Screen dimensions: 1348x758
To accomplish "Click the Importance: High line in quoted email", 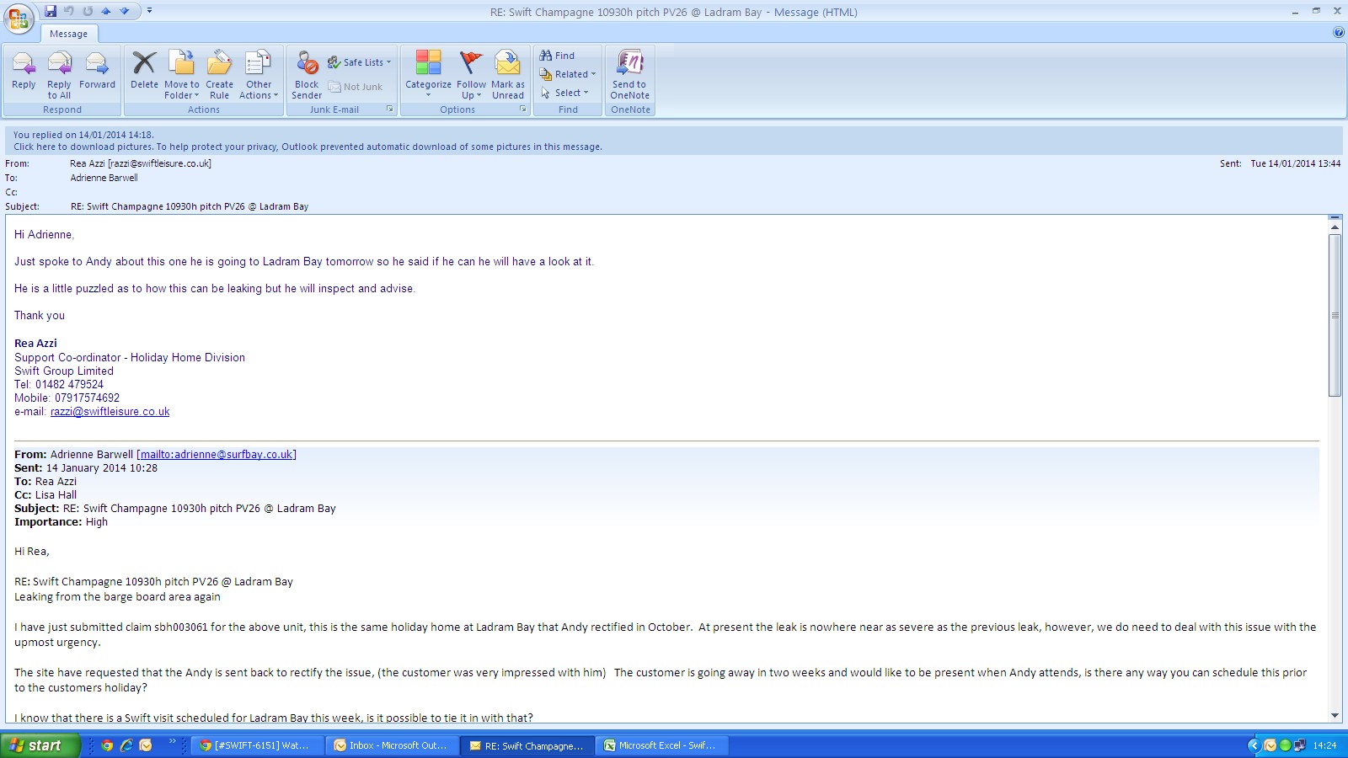I will tap(61, 522).
